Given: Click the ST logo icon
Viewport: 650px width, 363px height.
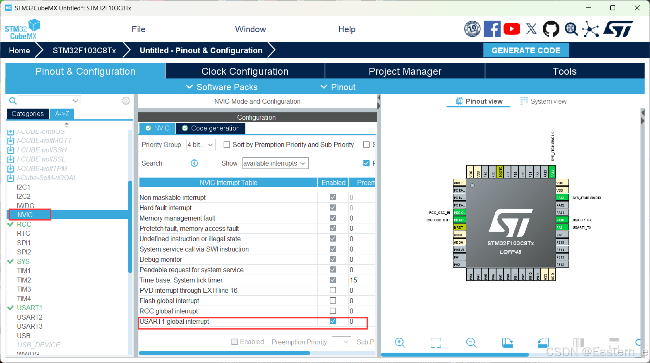Looking at the screenshot, I should (618, 29).
